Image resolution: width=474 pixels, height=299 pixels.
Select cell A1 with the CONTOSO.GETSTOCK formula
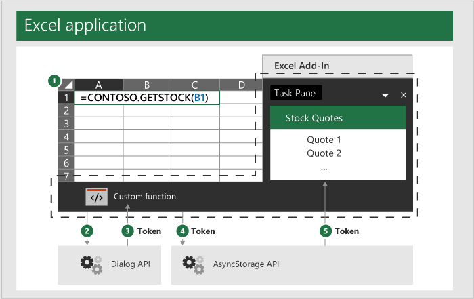[147, 98]
